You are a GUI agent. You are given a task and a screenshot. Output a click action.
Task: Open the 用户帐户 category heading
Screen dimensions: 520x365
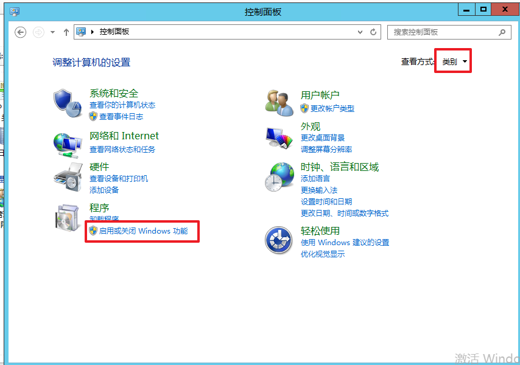pyautogui.click(x=320, y=95)
